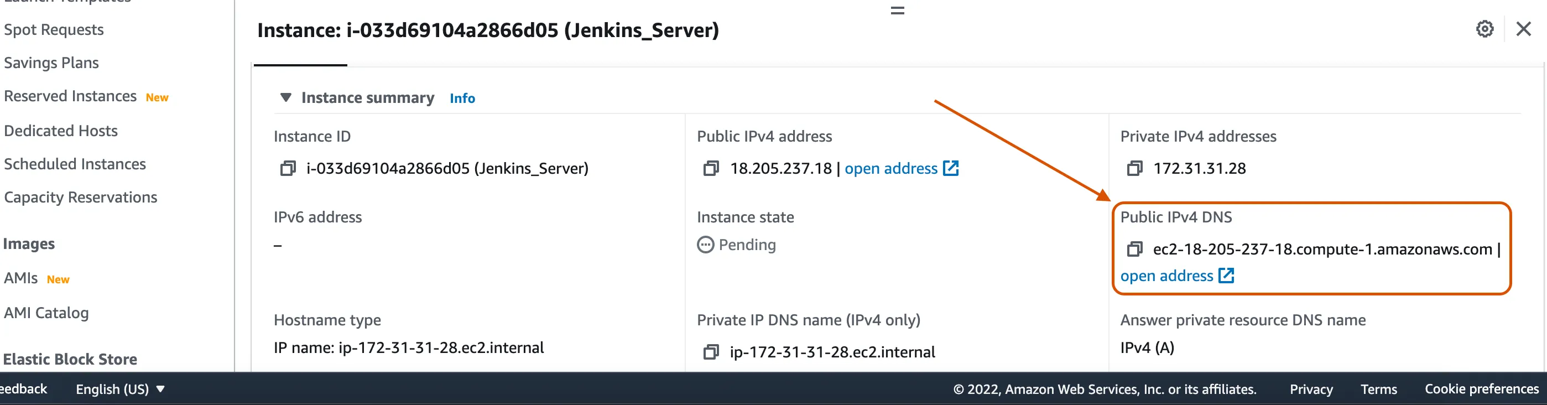
Task: Open Capacity Reservations page
Action: click(80, 198)
